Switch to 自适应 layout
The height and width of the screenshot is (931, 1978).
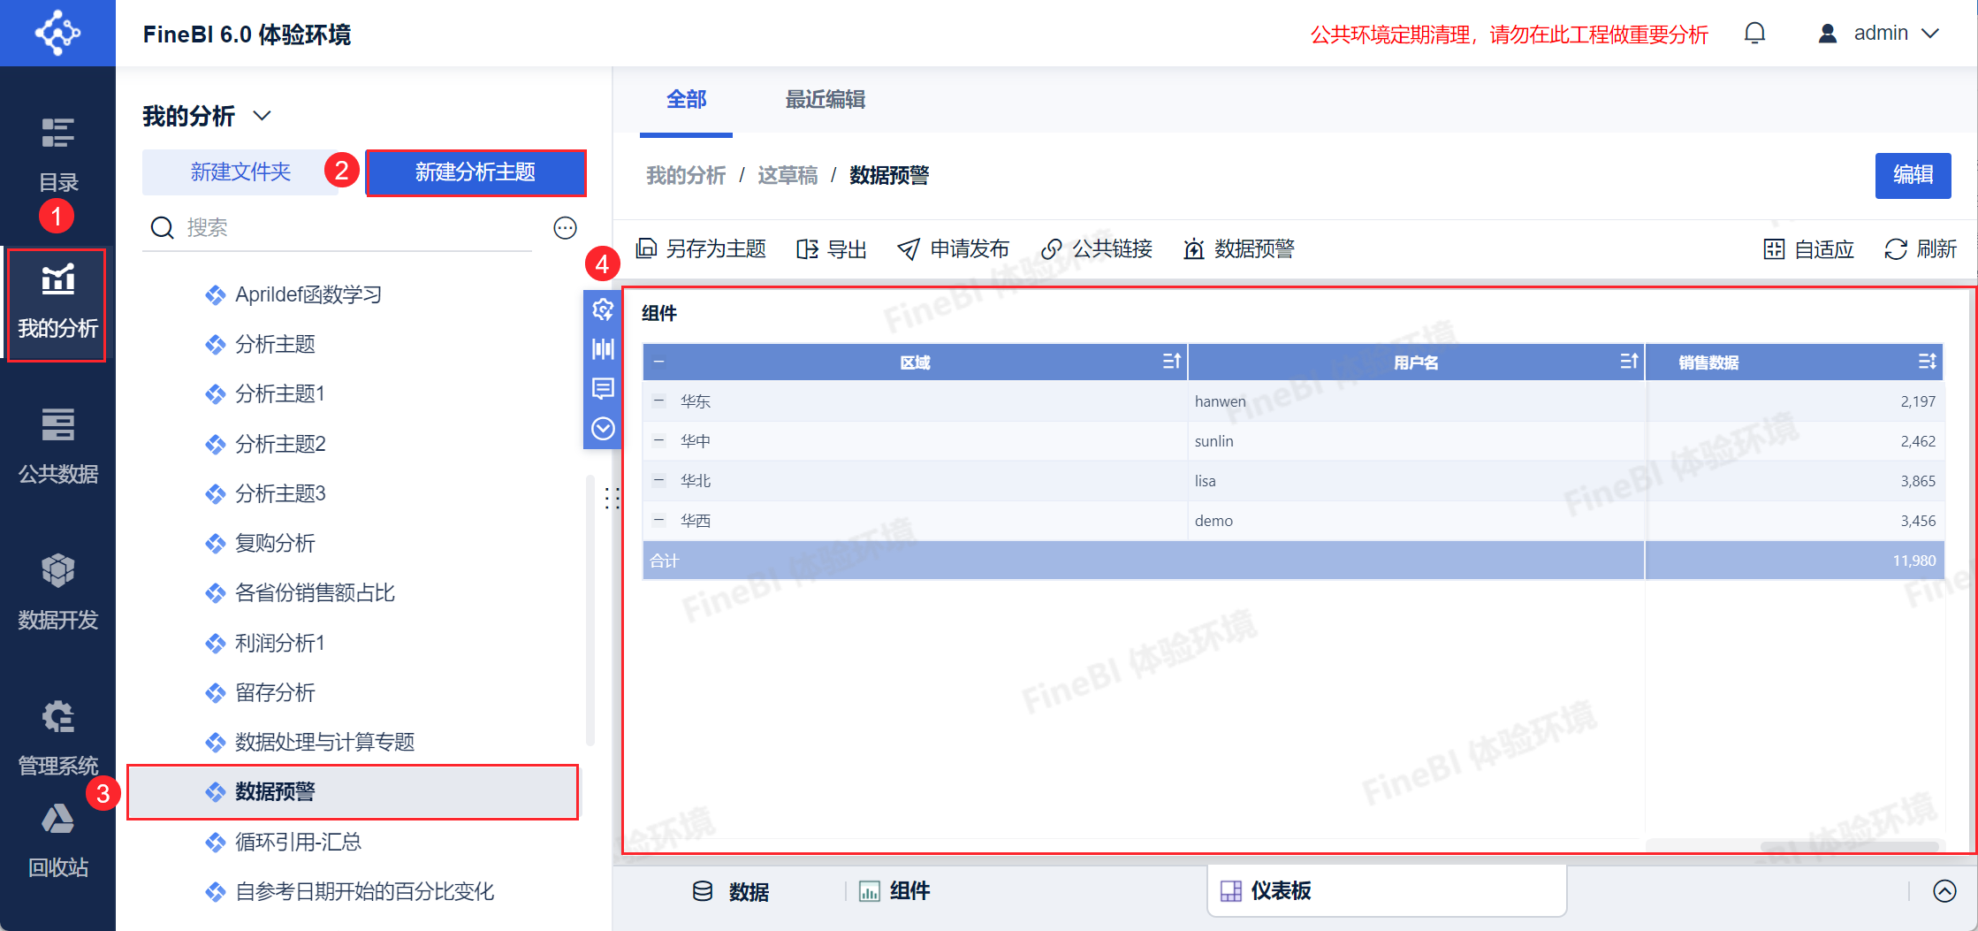[1808, 249]
